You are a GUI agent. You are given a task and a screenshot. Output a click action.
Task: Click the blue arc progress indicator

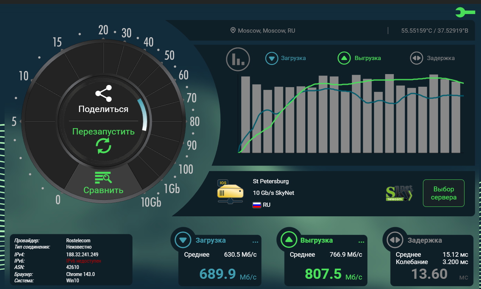pyautogui.click(x=144, y=114)
